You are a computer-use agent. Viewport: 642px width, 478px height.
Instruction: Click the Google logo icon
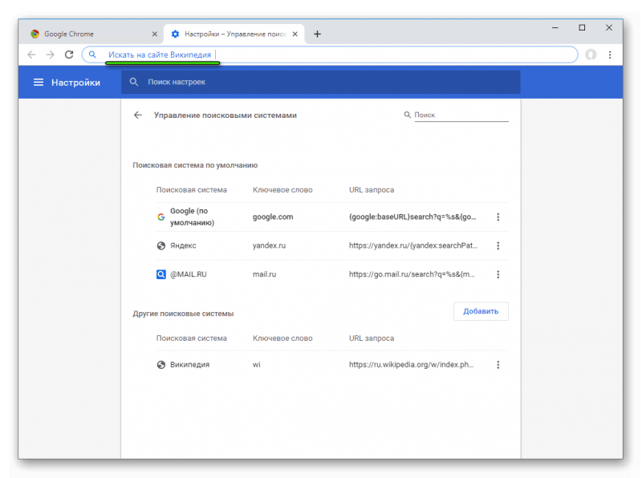click(161, 217)
